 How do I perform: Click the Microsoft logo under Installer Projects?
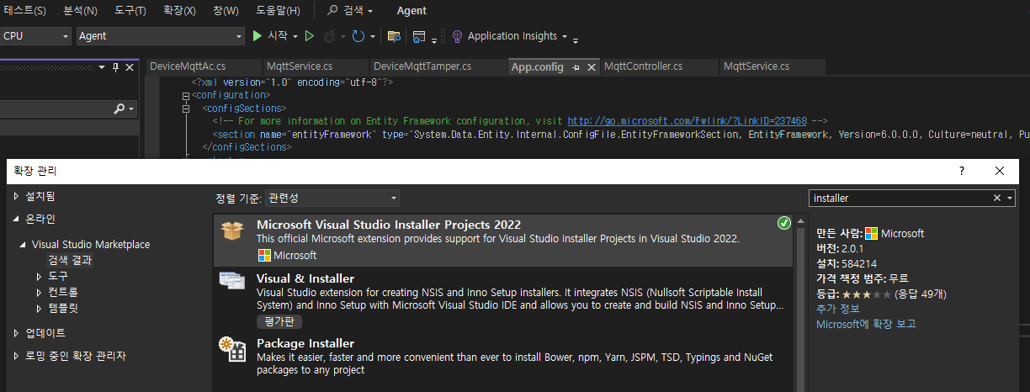click(263, 255)
